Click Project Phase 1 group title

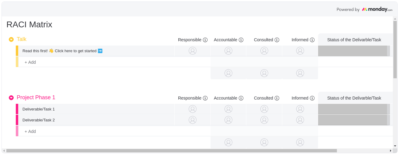pyautogui.click(x=36, y=97)
